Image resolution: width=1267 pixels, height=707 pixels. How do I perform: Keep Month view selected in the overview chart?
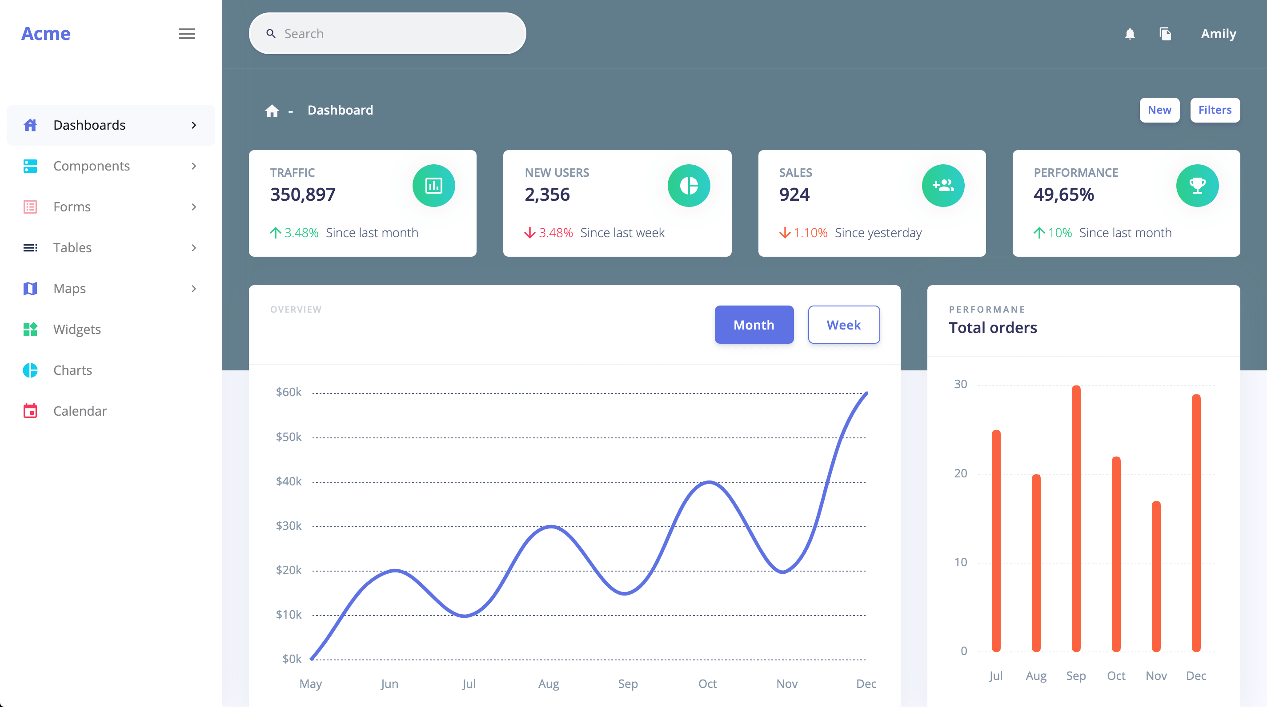pos(754,324)
